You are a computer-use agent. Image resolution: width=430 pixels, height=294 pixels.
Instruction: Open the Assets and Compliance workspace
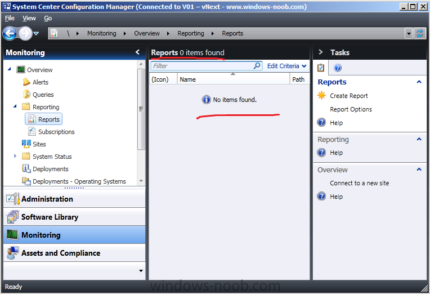pyautogui.click(x=74, y=253)
